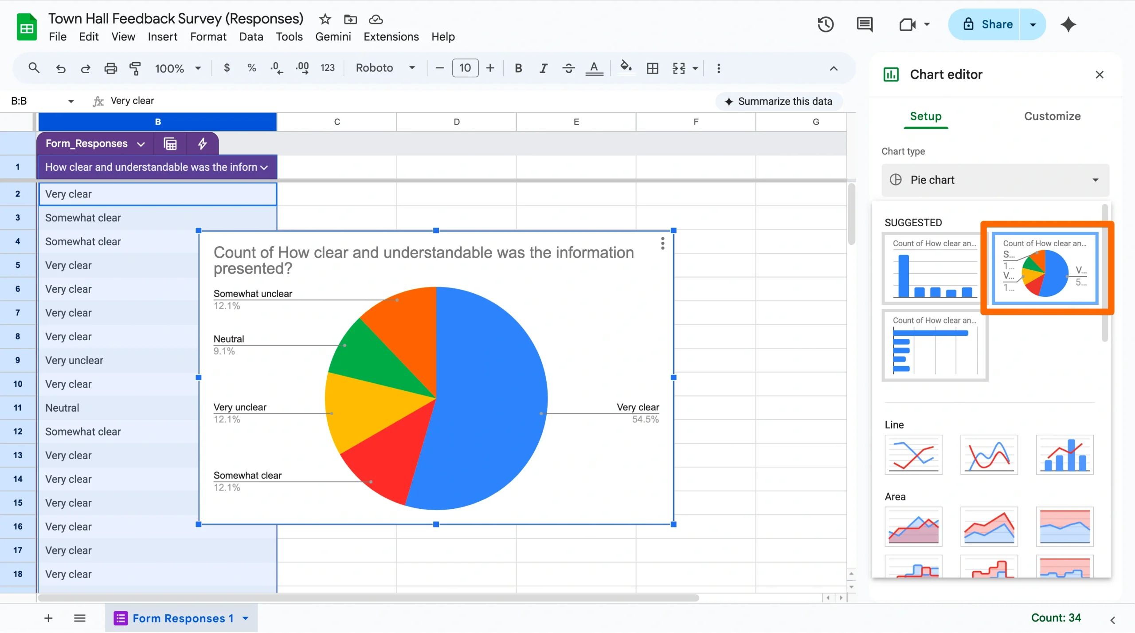
Task: Print the spreadsheet
Action: [110, 68]
